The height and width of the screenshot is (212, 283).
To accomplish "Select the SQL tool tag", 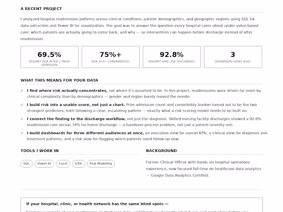I will coord(26,164).
